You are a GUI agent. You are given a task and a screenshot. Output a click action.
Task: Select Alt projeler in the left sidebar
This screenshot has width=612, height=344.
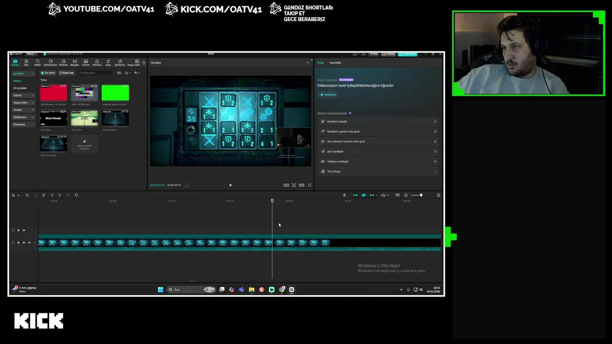point(20,88)
